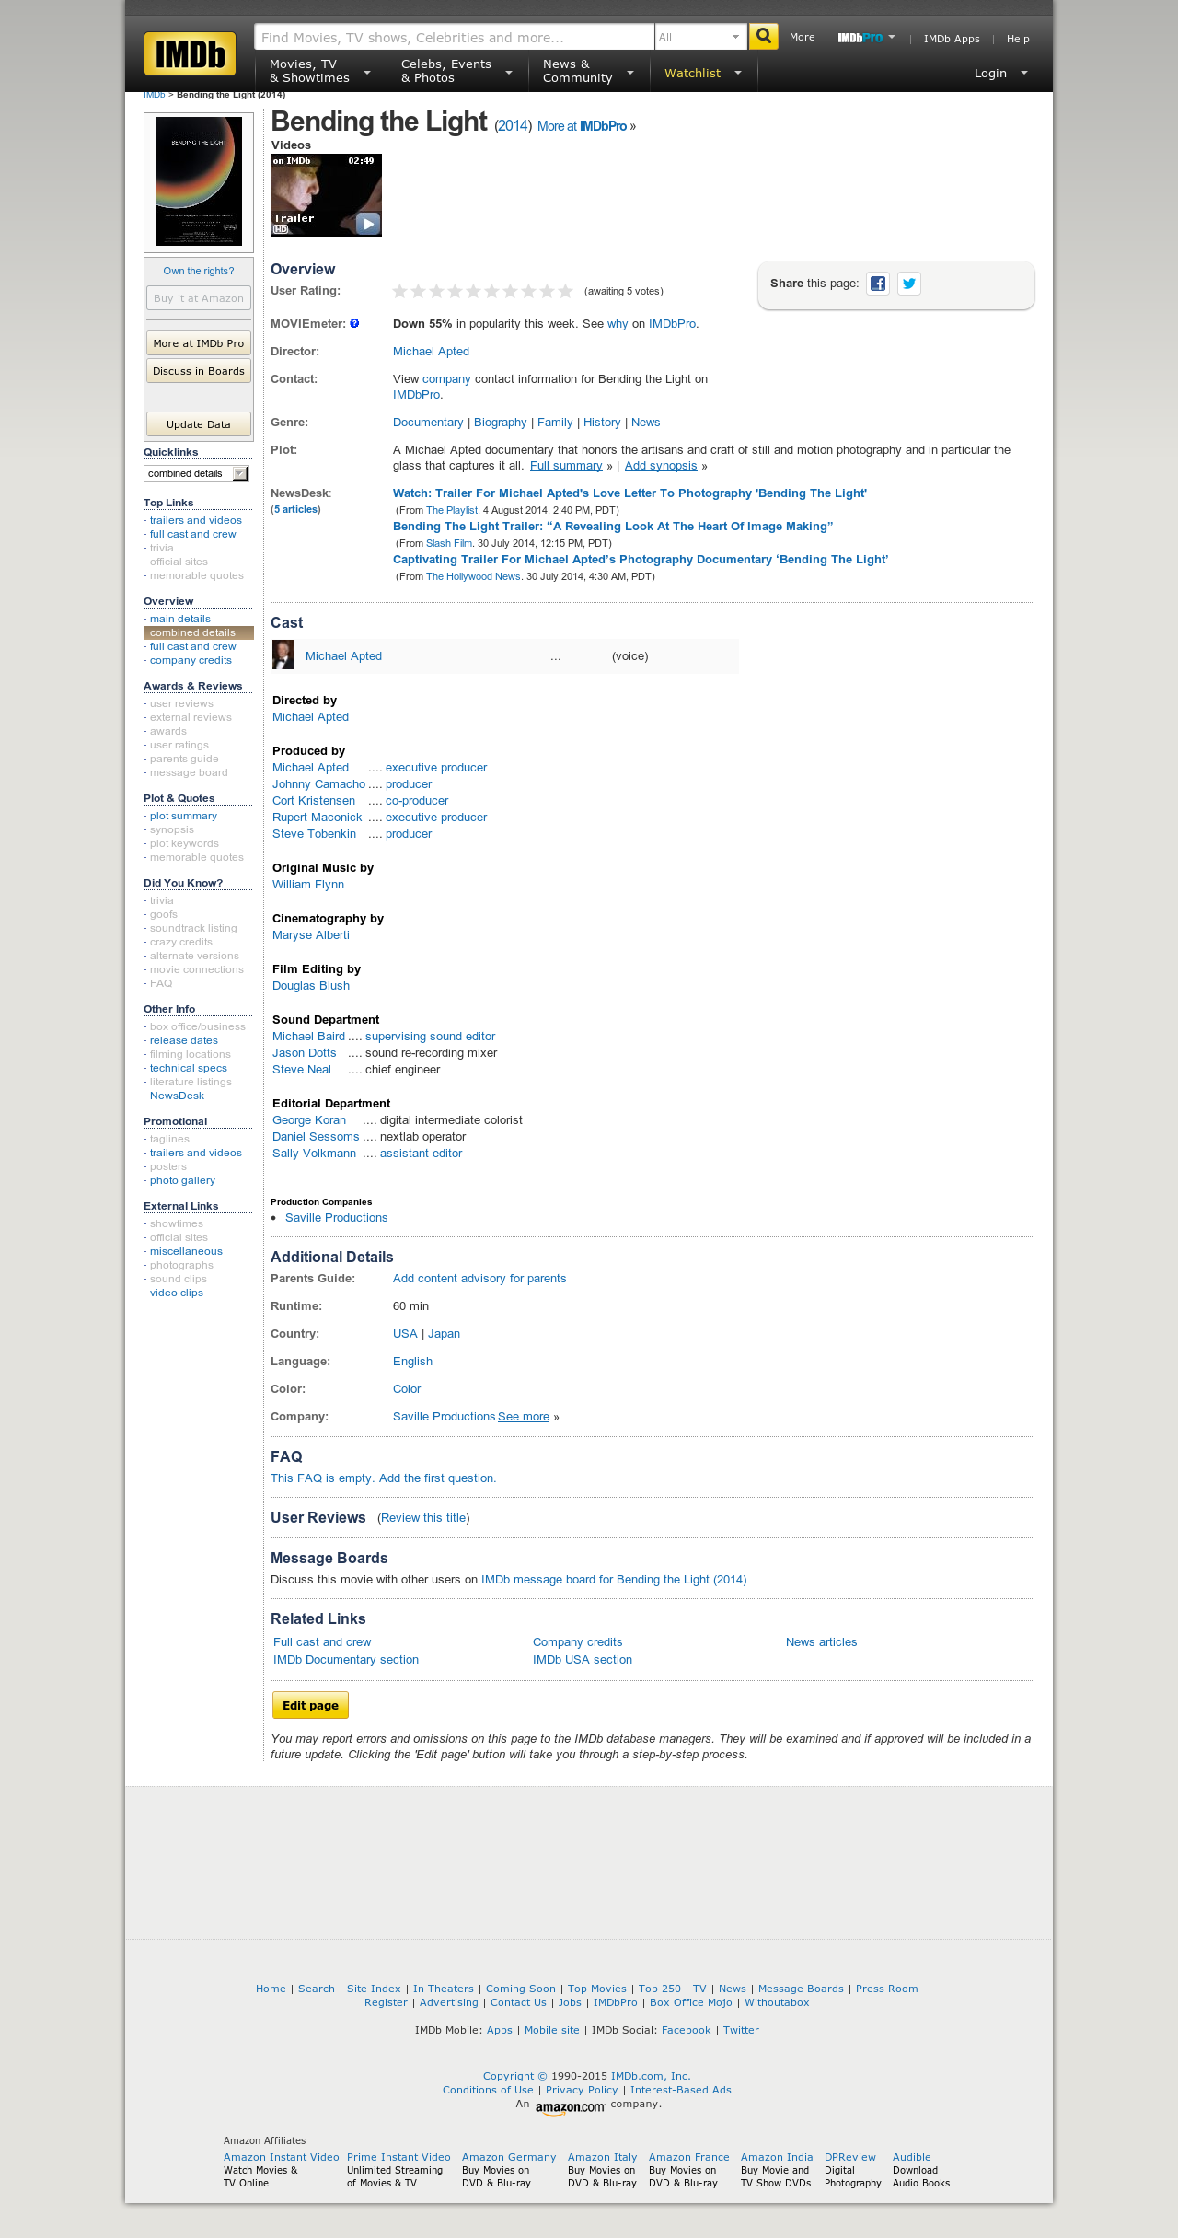Open the Add synopsis link
This screenshot has width=1178, height=2238.
(661, 466)
